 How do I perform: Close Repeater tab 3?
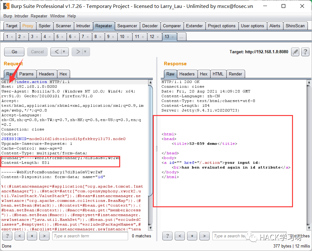37,37
